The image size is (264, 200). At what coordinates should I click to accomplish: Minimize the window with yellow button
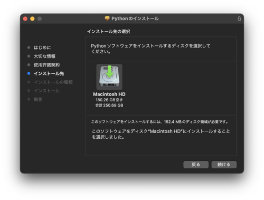click(32, 18)
